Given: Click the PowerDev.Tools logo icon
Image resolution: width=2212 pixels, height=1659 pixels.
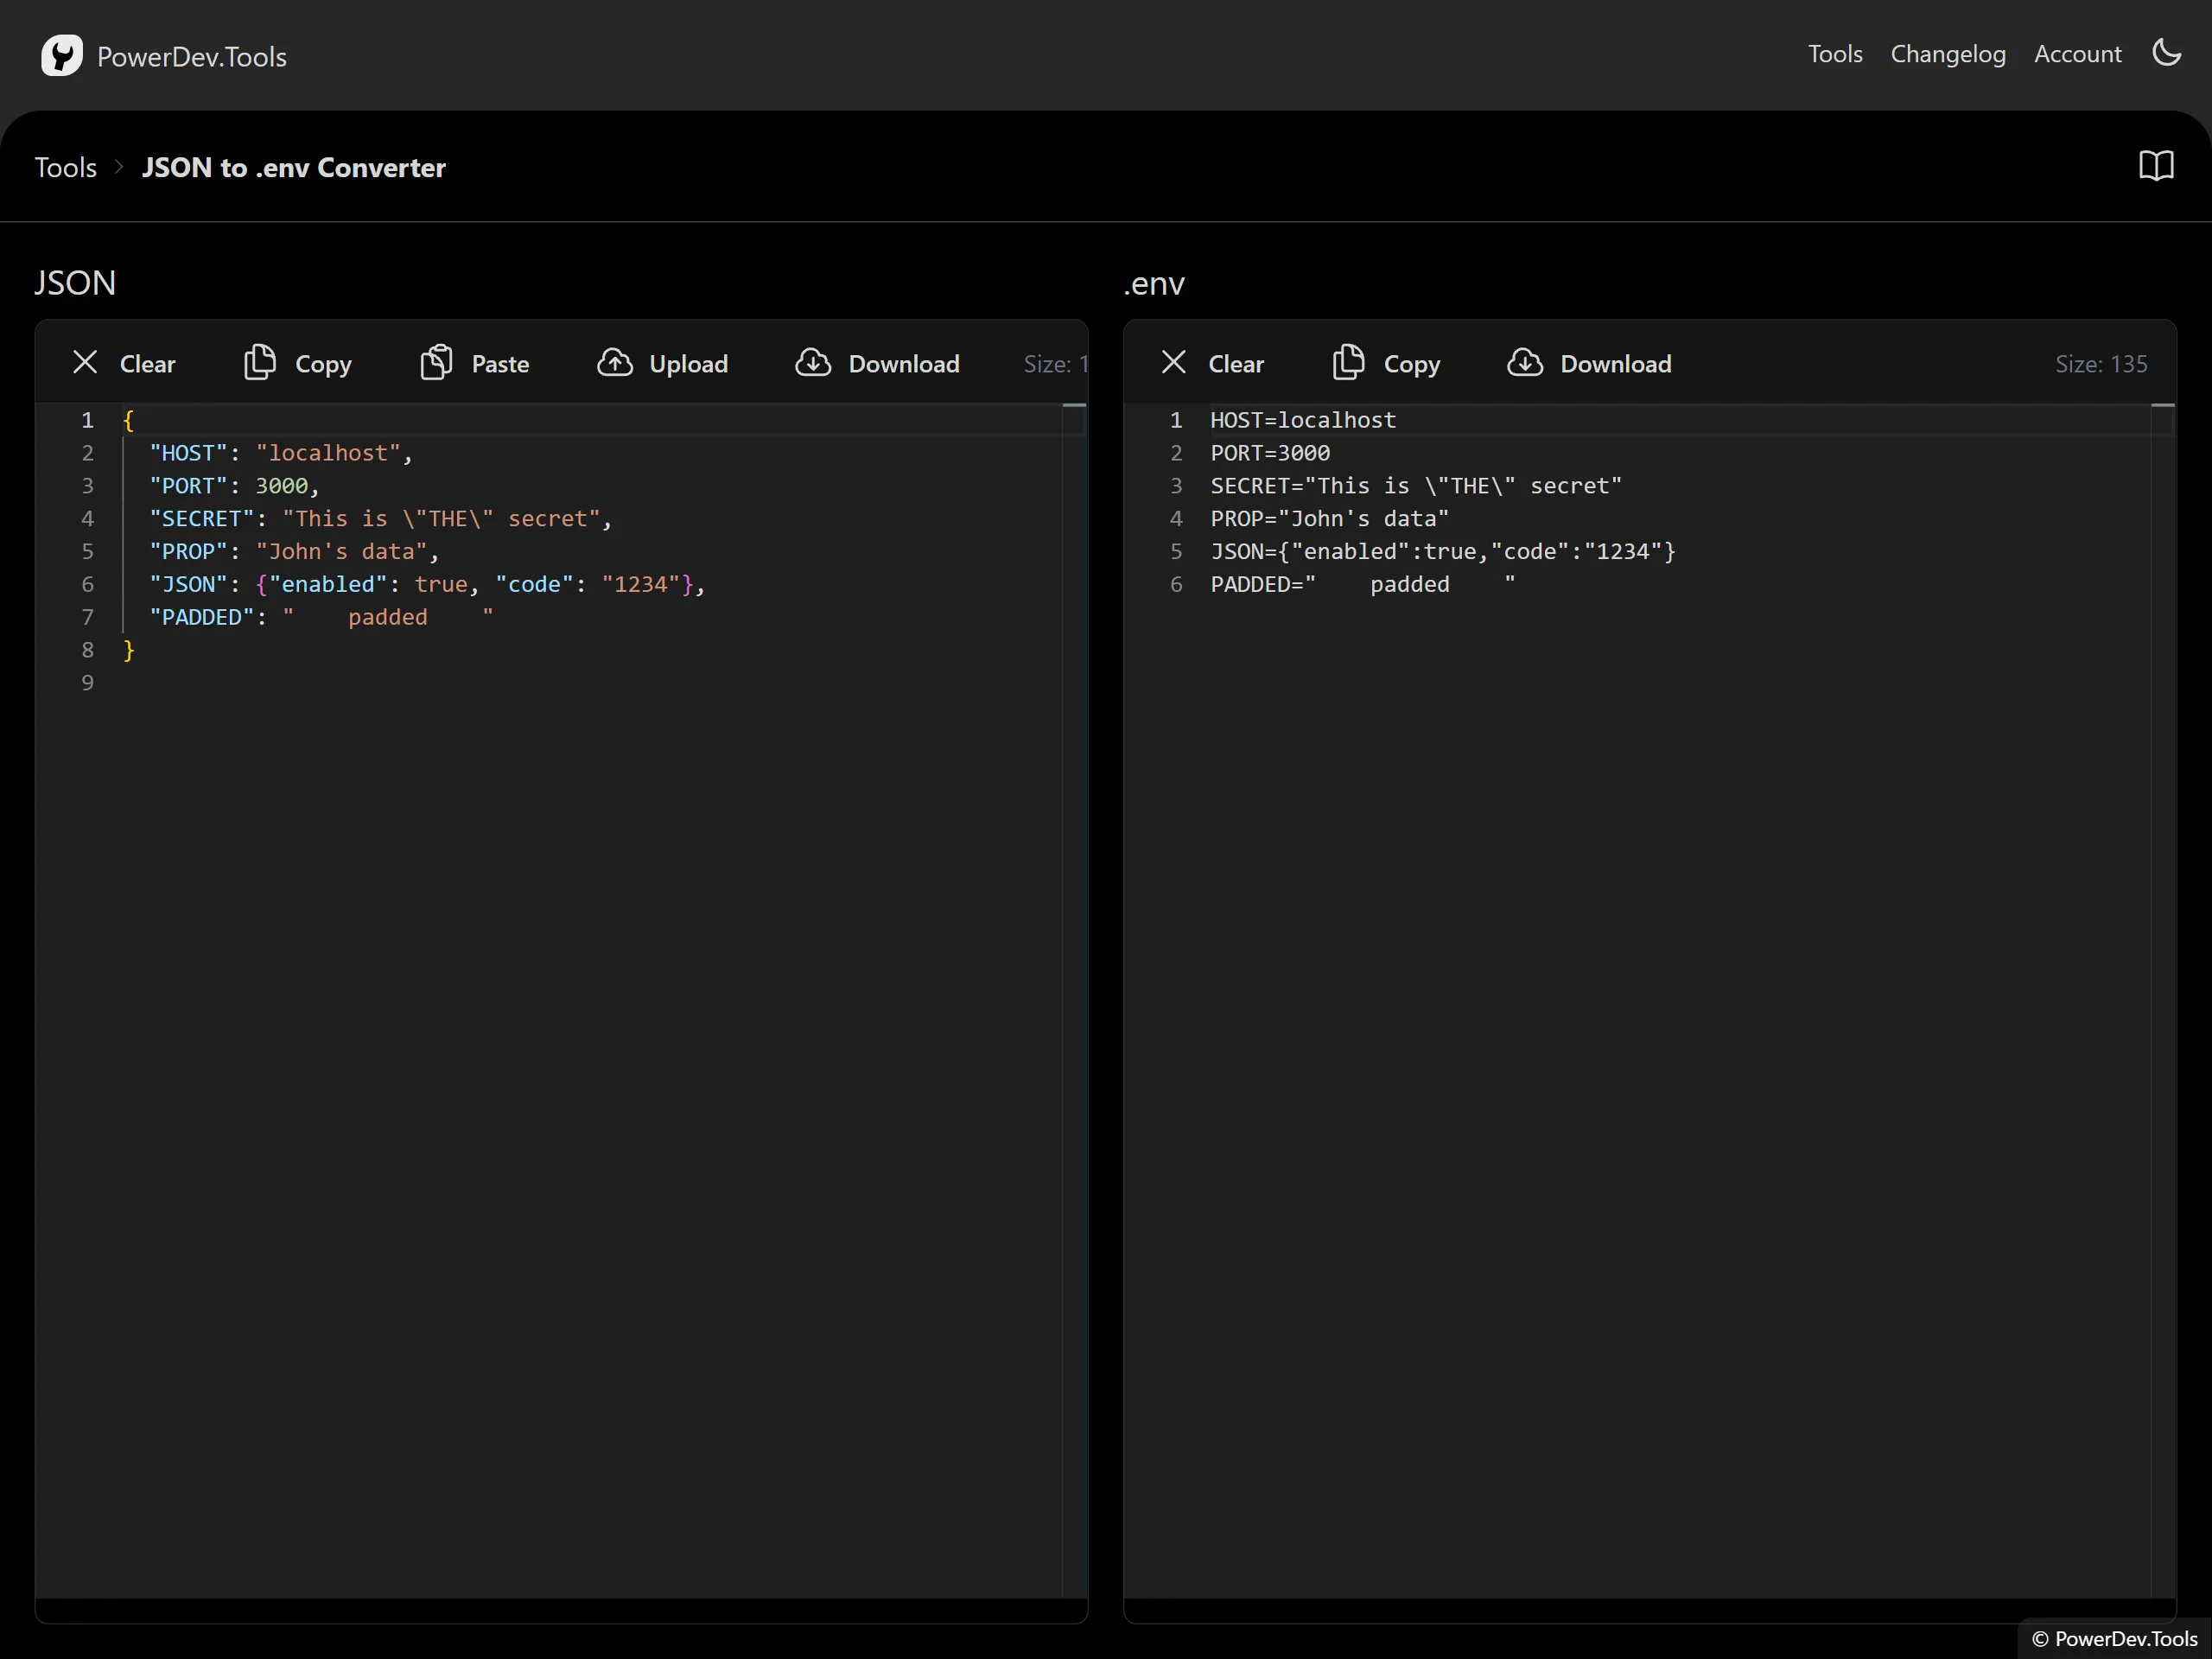Looking at the screenshot, I should click(x=62, y=56).
